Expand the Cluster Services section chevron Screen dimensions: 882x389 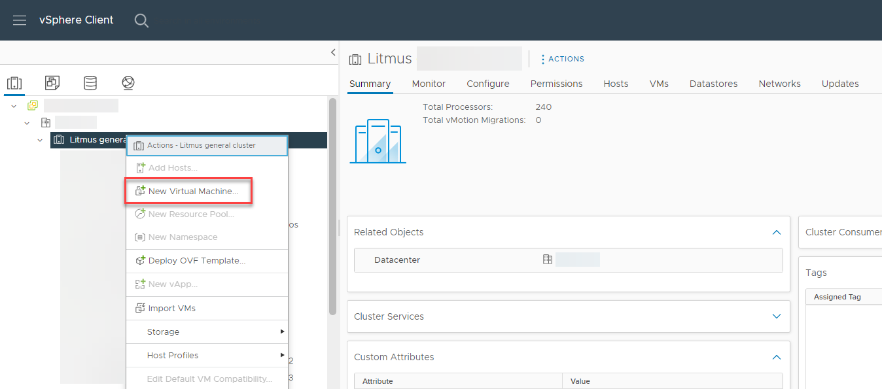[776, 316]
